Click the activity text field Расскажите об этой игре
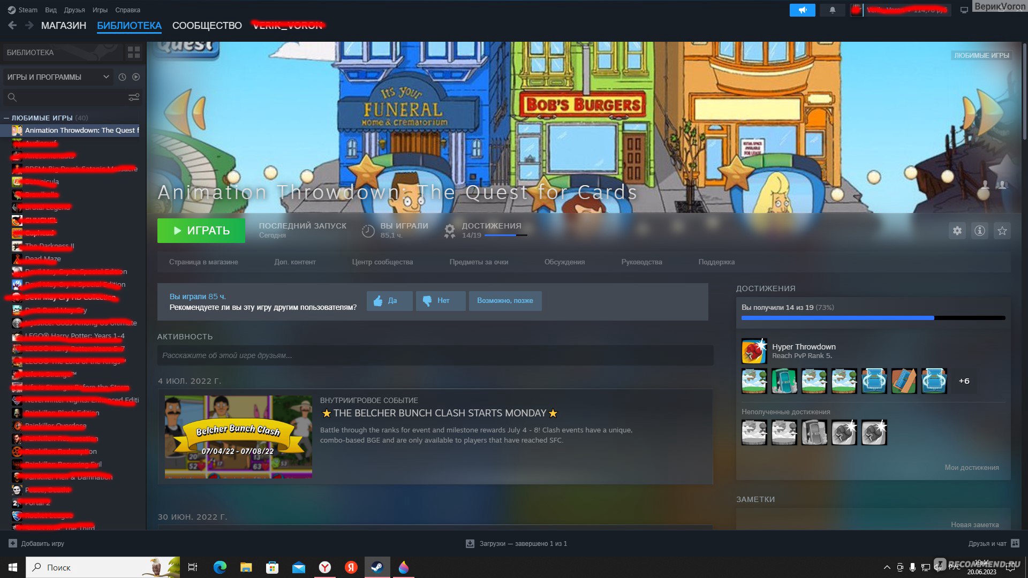 pos(435,355)
